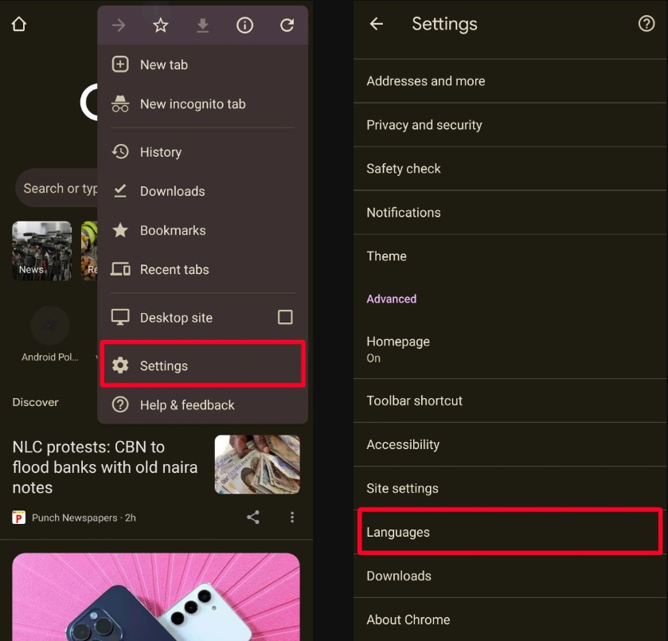Download the current page with the download icon
This screenshot has height=641, width=668.
(x=202, y=25)
